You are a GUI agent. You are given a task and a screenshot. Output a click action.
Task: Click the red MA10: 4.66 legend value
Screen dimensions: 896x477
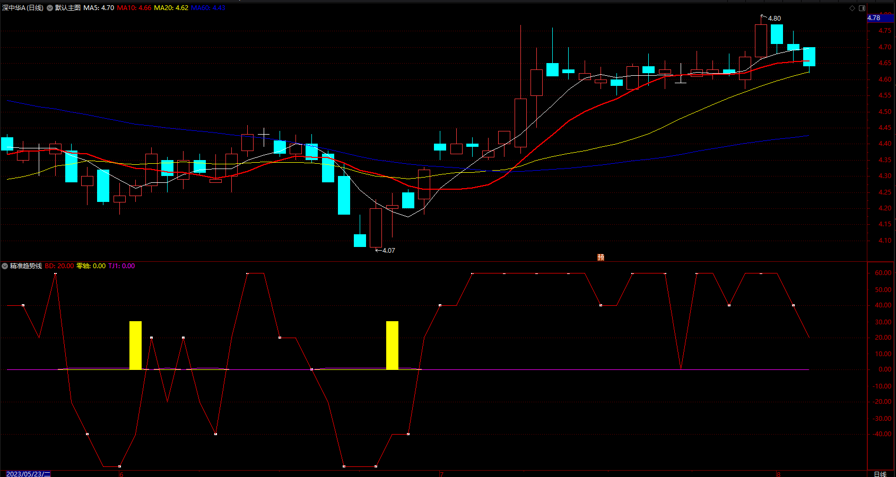tap(134, 8)
